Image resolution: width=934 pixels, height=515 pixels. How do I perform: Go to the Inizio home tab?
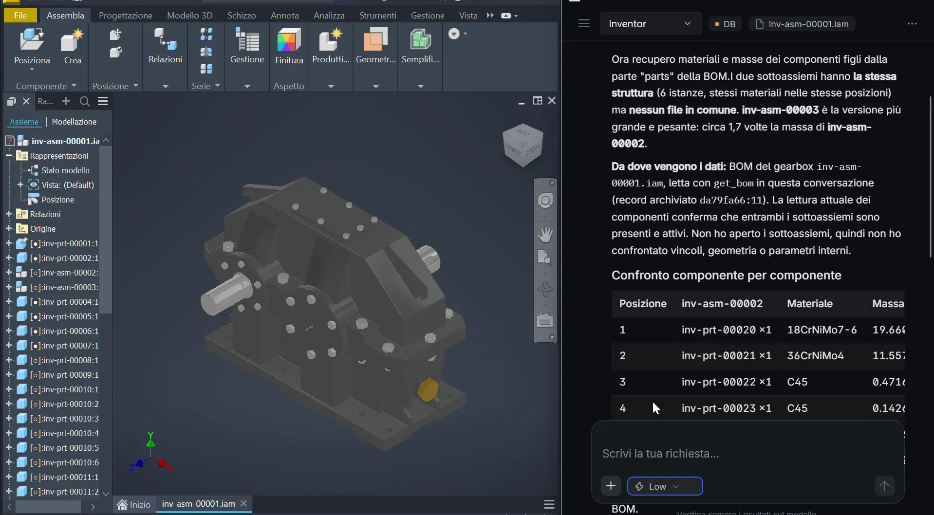134,504
